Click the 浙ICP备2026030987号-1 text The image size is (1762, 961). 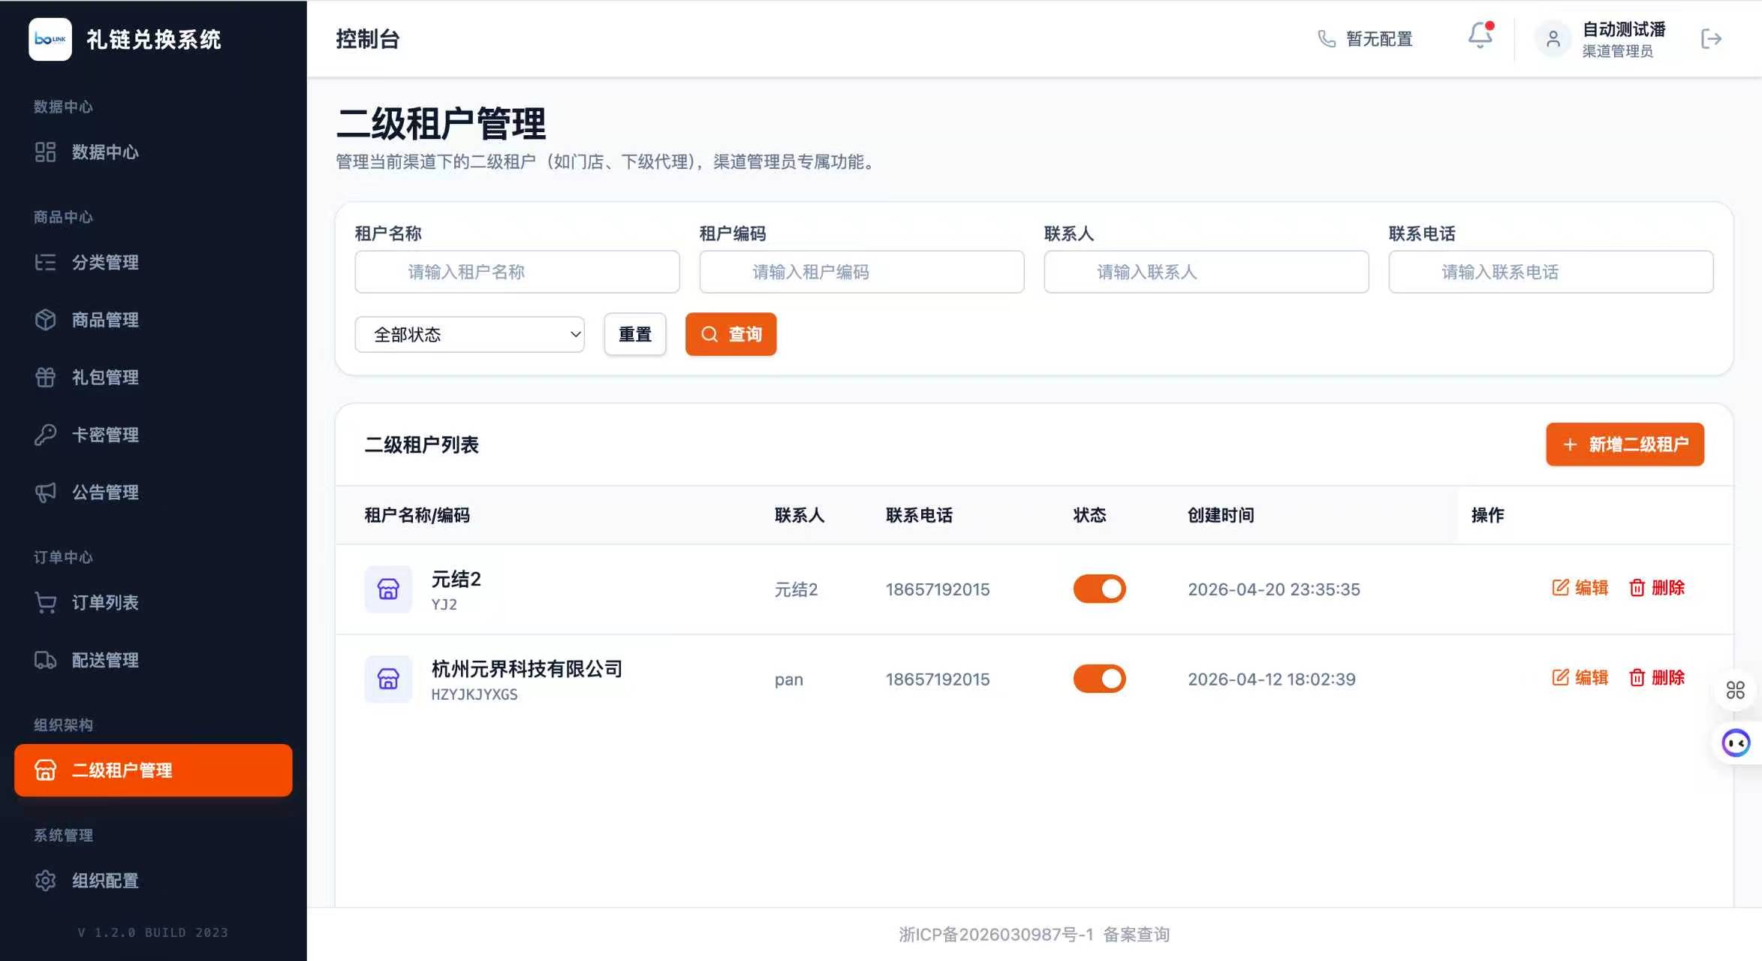(996, 935)
